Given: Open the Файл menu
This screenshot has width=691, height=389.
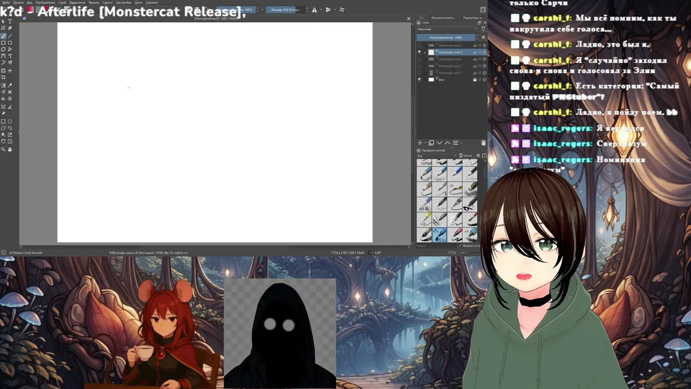Looking at the screenshot, I should (x=6, y=2).
